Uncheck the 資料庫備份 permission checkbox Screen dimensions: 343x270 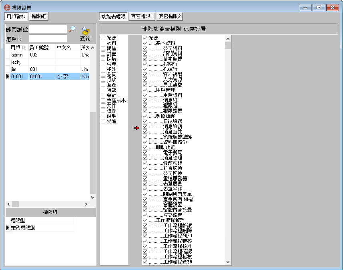145,142
